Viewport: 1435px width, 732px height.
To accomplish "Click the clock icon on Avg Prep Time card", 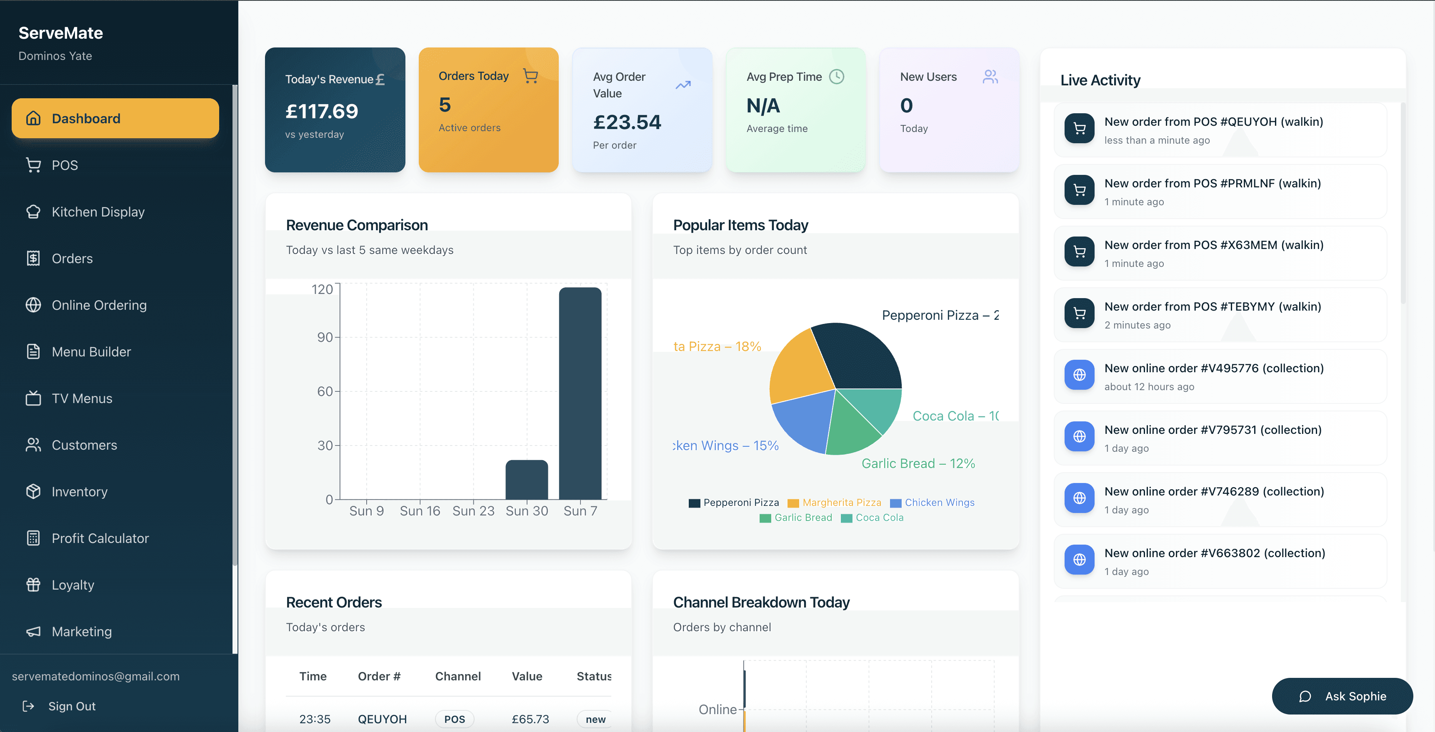I will (836, 77).
